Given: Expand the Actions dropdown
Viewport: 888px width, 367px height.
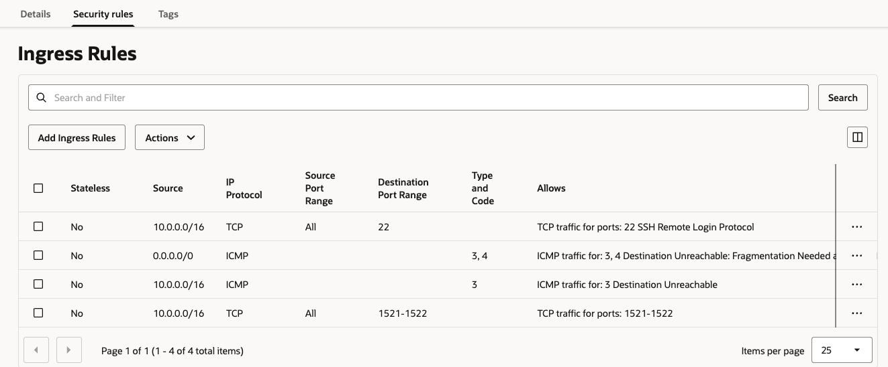Looking at the screenshot, I should (170, 137).
